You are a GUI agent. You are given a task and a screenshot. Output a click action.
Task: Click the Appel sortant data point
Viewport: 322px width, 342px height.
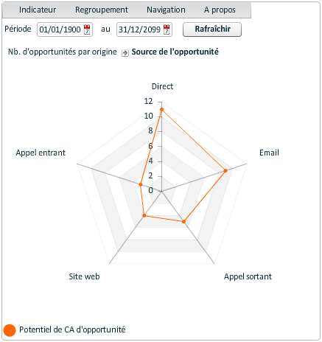(x=183, y=221)
